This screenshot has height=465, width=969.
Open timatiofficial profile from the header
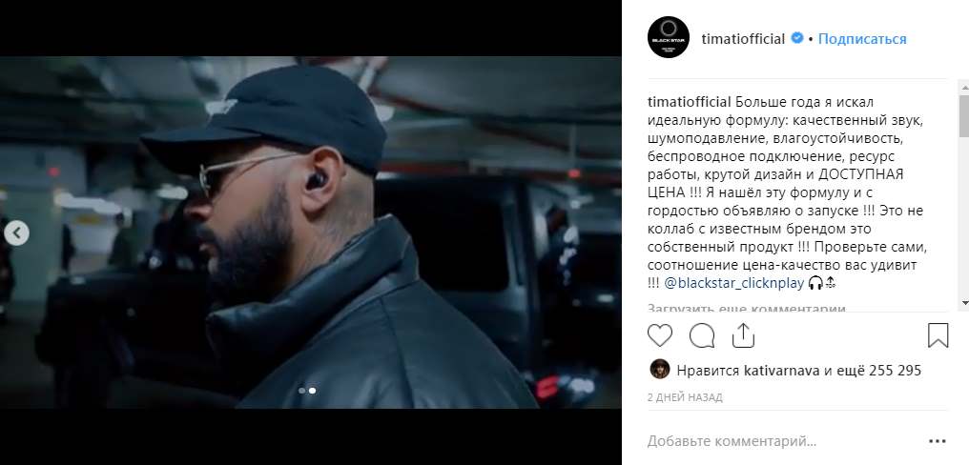pyautogui.click(x=743, y=39)
